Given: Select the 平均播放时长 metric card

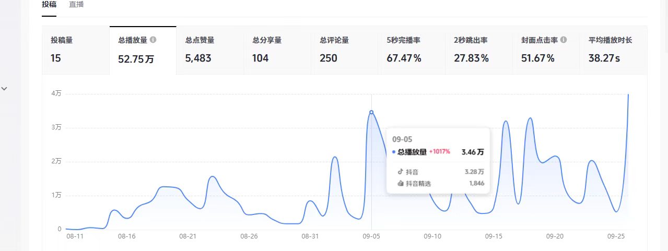Looking at the screenshot, I should point(614,50).
